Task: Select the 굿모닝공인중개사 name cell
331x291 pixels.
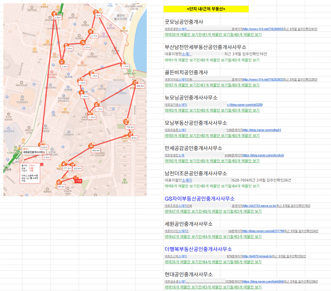Action: 184,22
